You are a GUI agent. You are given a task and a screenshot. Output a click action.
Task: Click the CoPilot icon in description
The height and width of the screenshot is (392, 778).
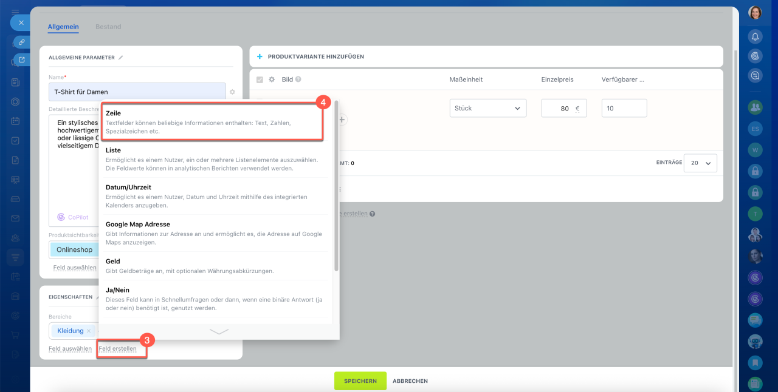(61, 217)
